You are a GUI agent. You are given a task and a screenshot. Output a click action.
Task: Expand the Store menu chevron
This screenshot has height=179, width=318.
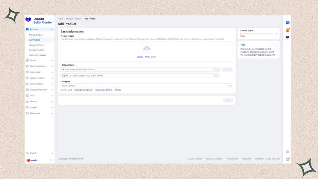pyautogui.click(x=52, y=96)
